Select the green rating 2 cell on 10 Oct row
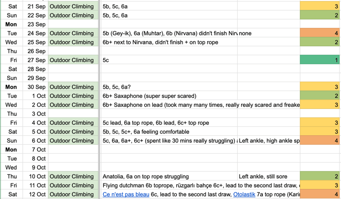 click(x=320, y=176)
